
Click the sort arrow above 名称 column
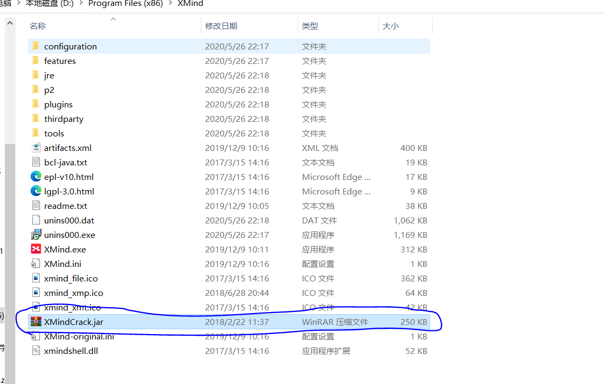pos(113,19)
